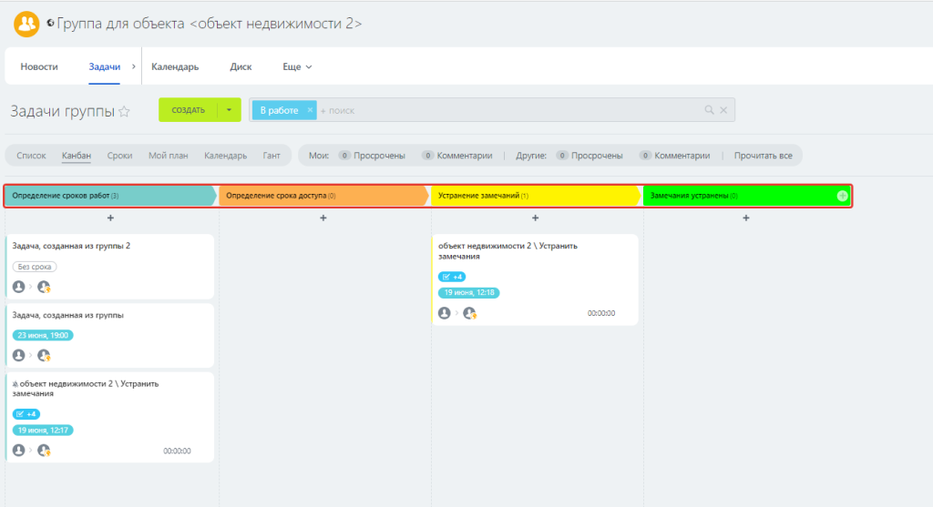Switch to the Календарь top tab
The height and width of the screenshot is (507, 933).
coord(175,66)
